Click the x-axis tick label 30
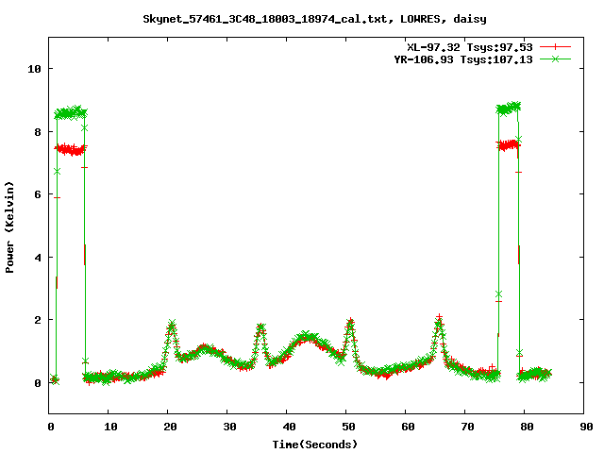 click(x=229, y=427)
